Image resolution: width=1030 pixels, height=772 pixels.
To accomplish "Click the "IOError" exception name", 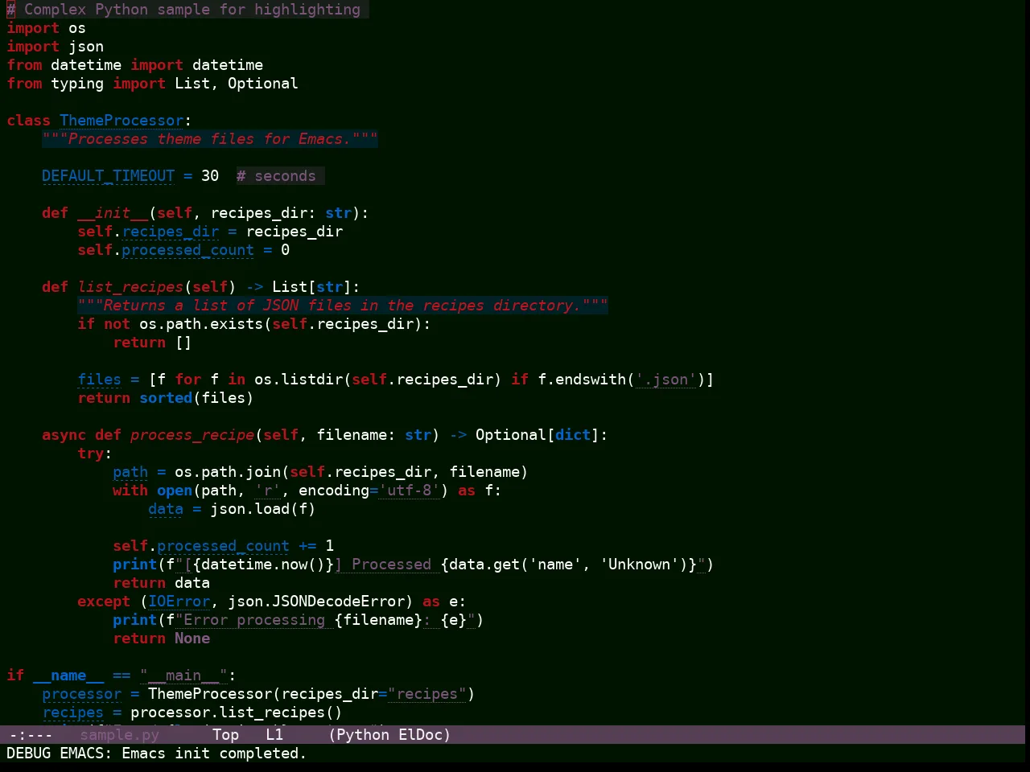I will pyautogui.click(x=179, y=602).
